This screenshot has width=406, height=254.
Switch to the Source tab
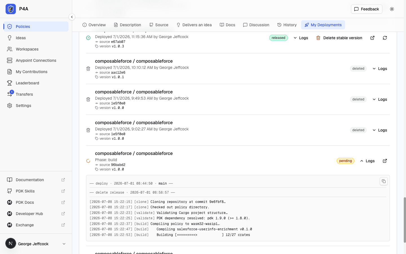159,25
